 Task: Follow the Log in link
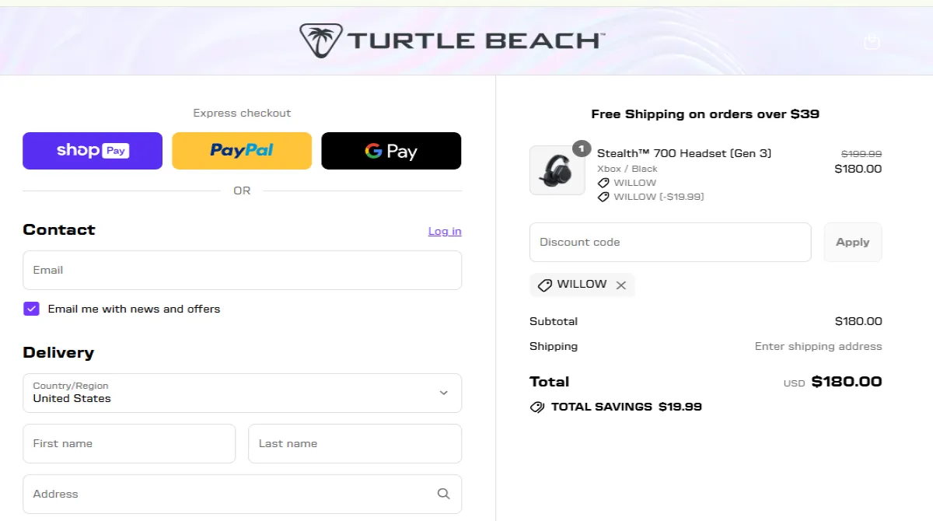point(445,231)
